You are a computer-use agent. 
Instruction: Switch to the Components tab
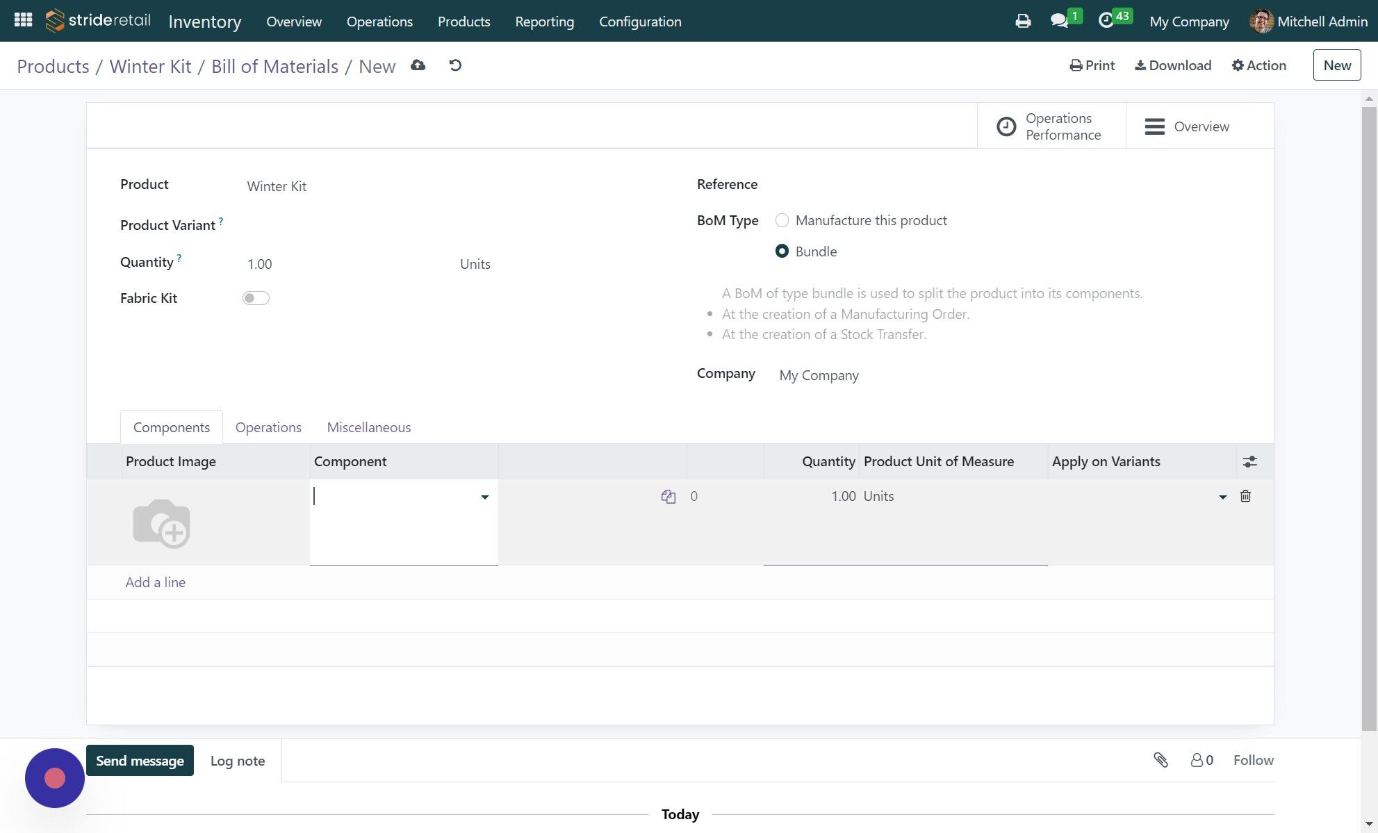point(172,427)
